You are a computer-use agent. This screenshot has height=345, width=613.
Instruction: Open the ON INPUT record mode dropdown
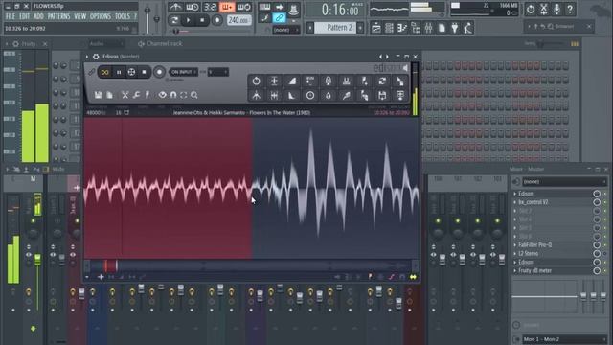(183, 72)
